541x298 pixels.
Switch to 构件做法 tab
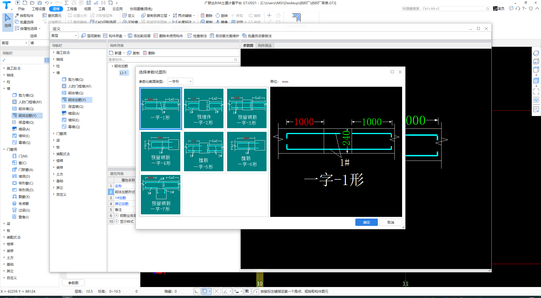click(x=265, y=45)
